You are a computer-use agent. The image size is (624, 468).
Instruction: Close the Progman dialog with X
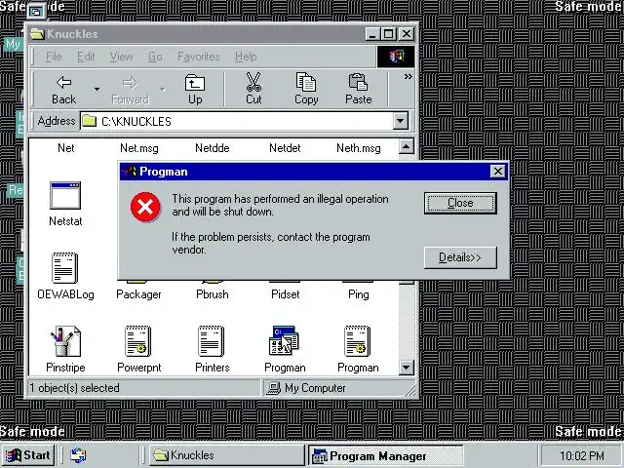point(498,172)
